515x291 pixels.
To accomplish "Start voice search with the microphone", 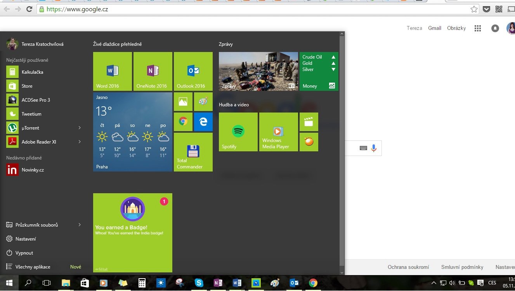I will pos(374,148).
